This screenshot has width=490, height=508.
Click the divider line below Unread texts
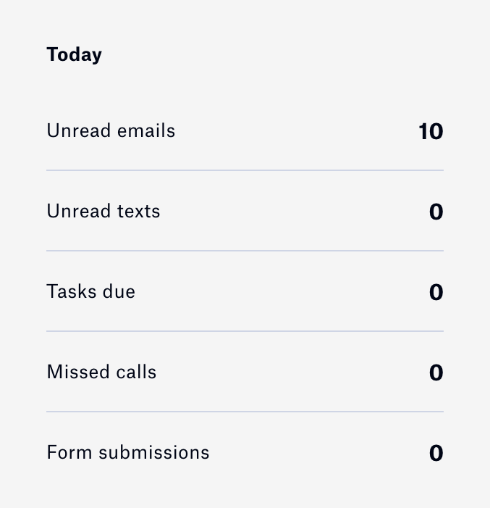point(245,251)
